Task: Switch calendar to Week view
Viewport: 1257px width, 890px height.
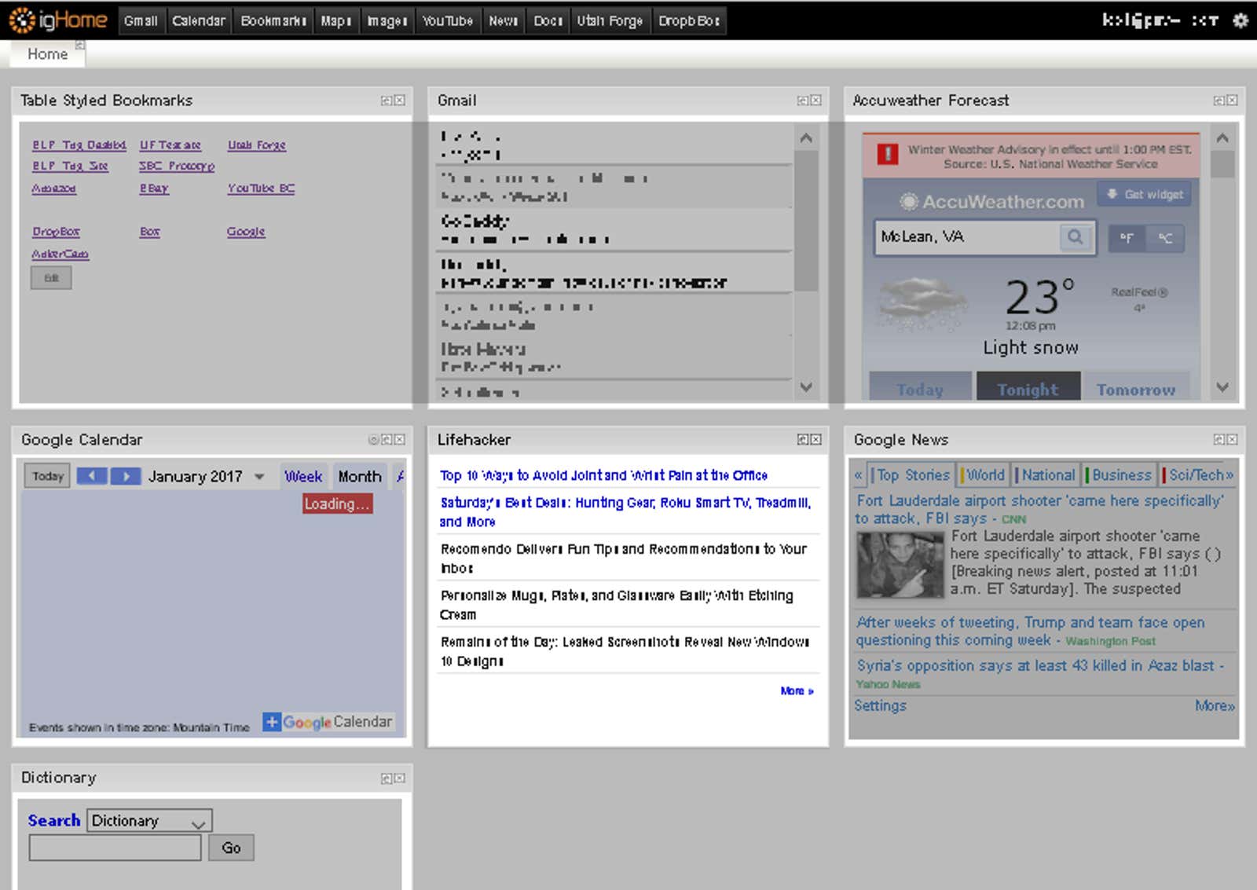Action: 303,477
